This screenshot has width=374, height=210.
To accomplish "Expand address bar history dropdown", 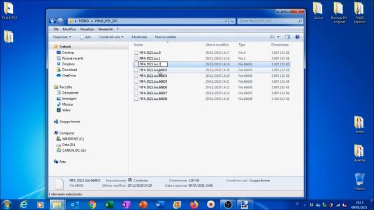I will point(226,21).
